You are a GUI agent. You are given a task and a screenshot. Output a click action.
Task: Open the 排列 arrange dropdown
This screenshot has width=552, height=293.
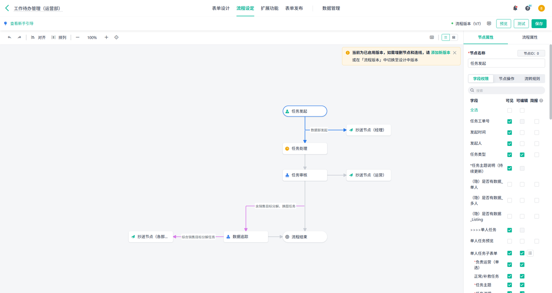pyautogui.click(x=59, y=37)
